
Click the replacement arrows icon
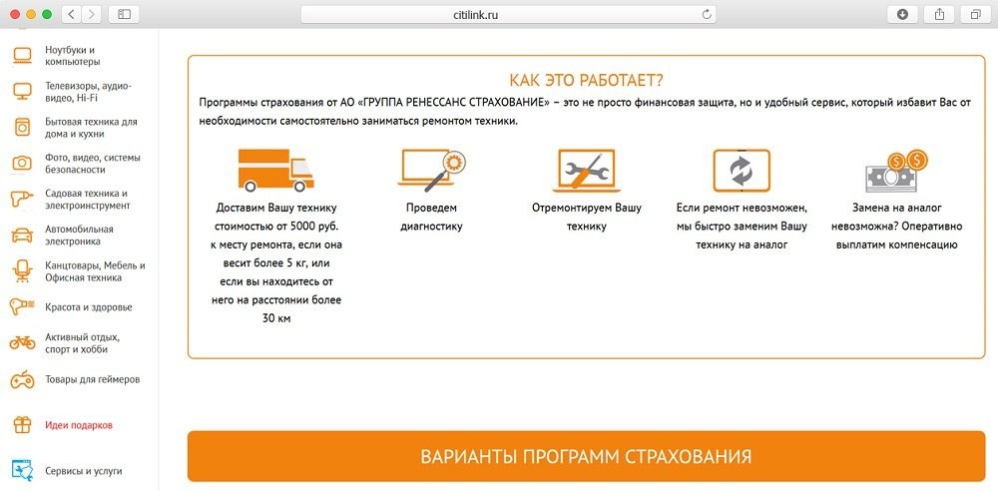pos(742,170)
